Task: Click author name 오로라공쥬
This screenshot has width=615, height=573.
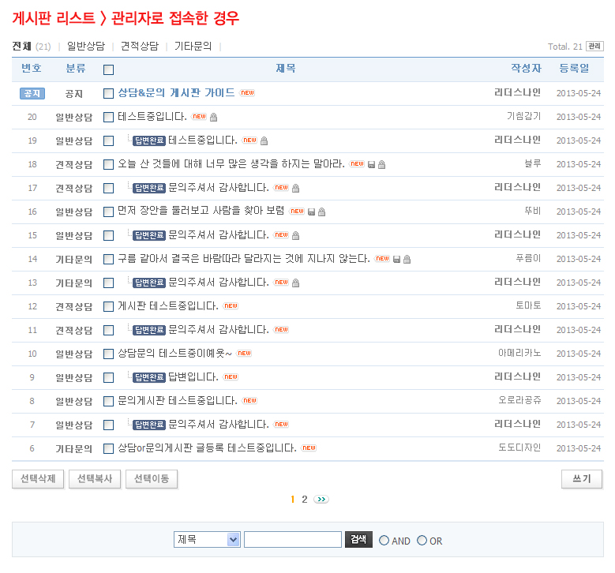Action: (x=519, y=400)
